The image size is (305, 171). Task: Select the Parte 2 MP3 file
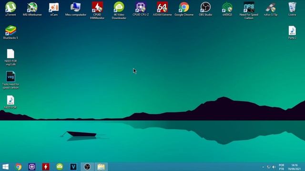[292, 32]
